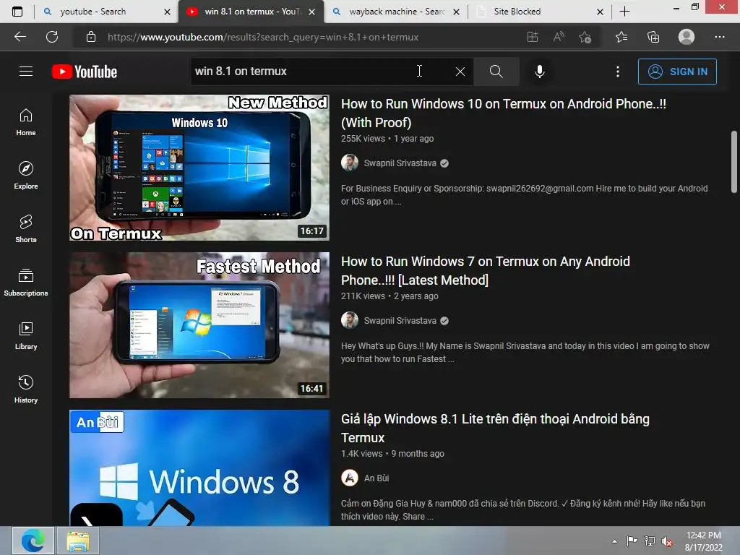
Task: Play the Windows 8 An Bùi thumbnail
Action: (199, 468)
